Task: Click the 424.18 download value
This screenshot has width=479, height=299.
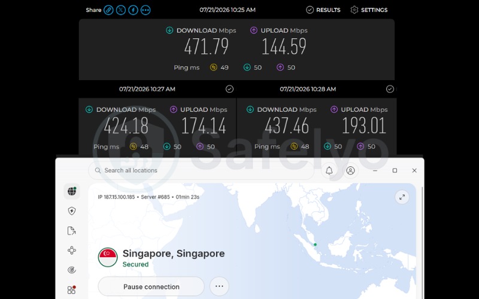Action: coord(126,126)
